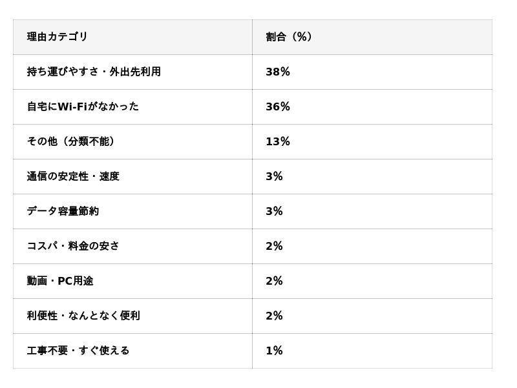The image size is (517, 388).
Task: Click the 2% cell beside 動画・PC用途
Action: point(274,281)
